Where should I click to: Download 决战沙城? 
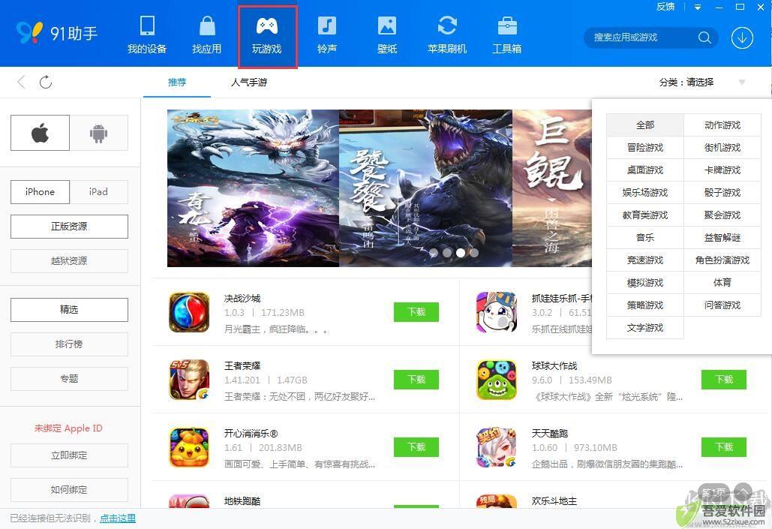point(416,312)
